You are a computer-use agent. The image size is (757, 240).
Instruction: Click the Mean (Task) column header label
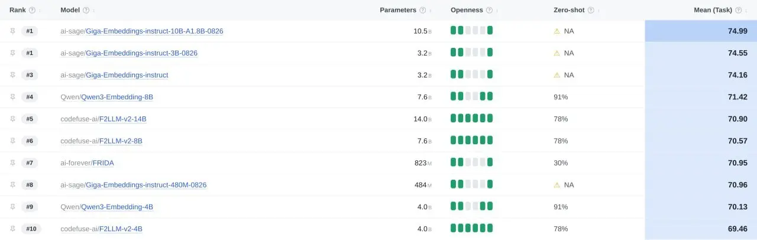(x=713, y=10)
